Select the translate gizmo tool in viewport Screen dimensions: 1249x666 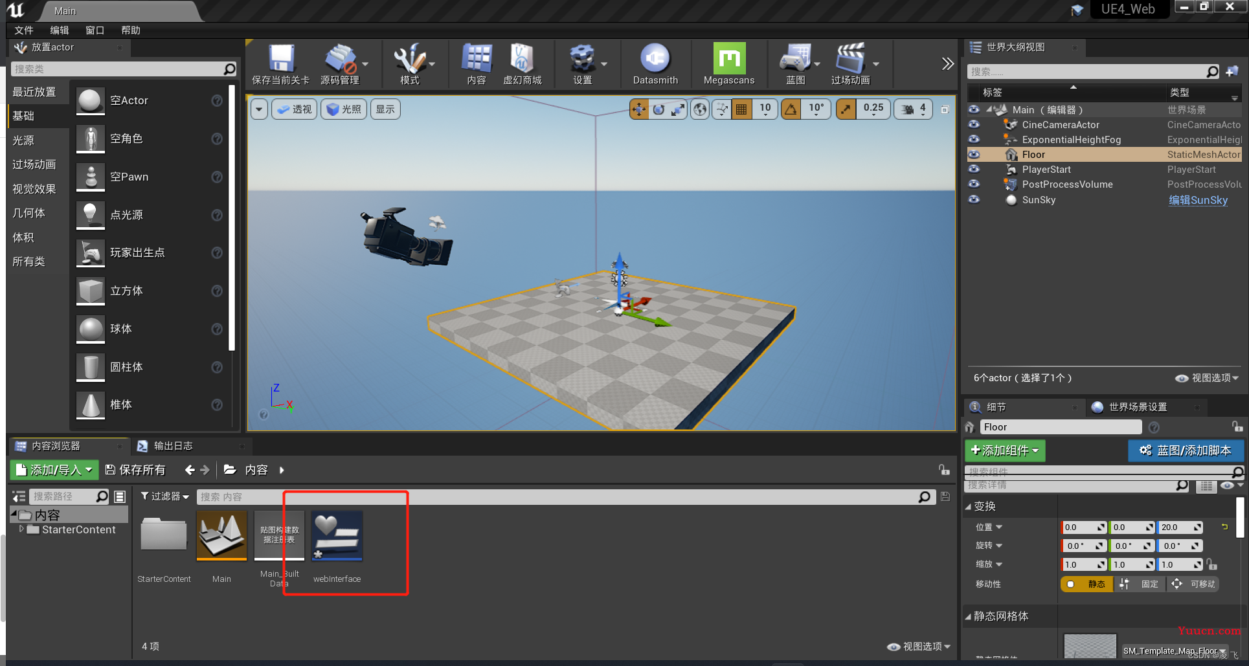click(x=639, y=109)
